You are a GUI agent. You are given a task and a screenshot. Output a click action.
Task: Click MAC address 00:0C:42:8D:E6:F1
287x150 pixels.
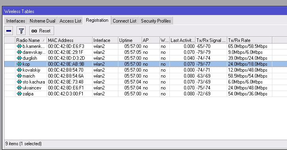(x=66, y=88)
